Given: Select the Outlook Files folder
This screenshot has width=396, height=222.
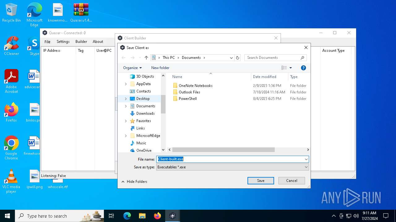Looking at the screenshot, I should click(x=189, y=92).
